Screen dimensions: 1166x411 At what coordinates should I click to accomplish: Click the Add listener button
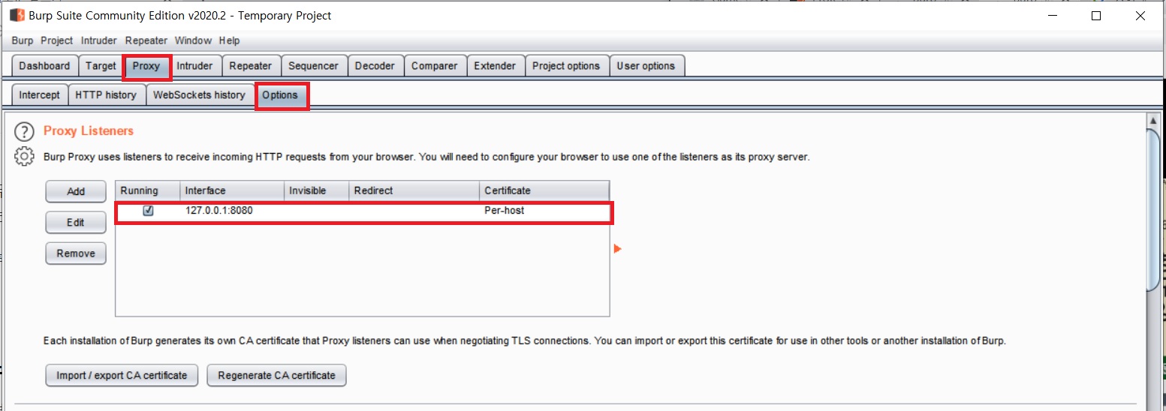point(76,191)
